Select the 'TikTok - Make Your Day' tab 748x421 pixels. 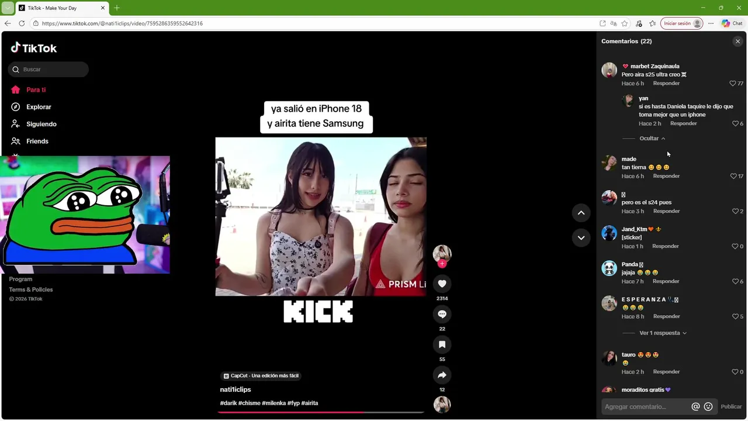[x=61, y=8]
